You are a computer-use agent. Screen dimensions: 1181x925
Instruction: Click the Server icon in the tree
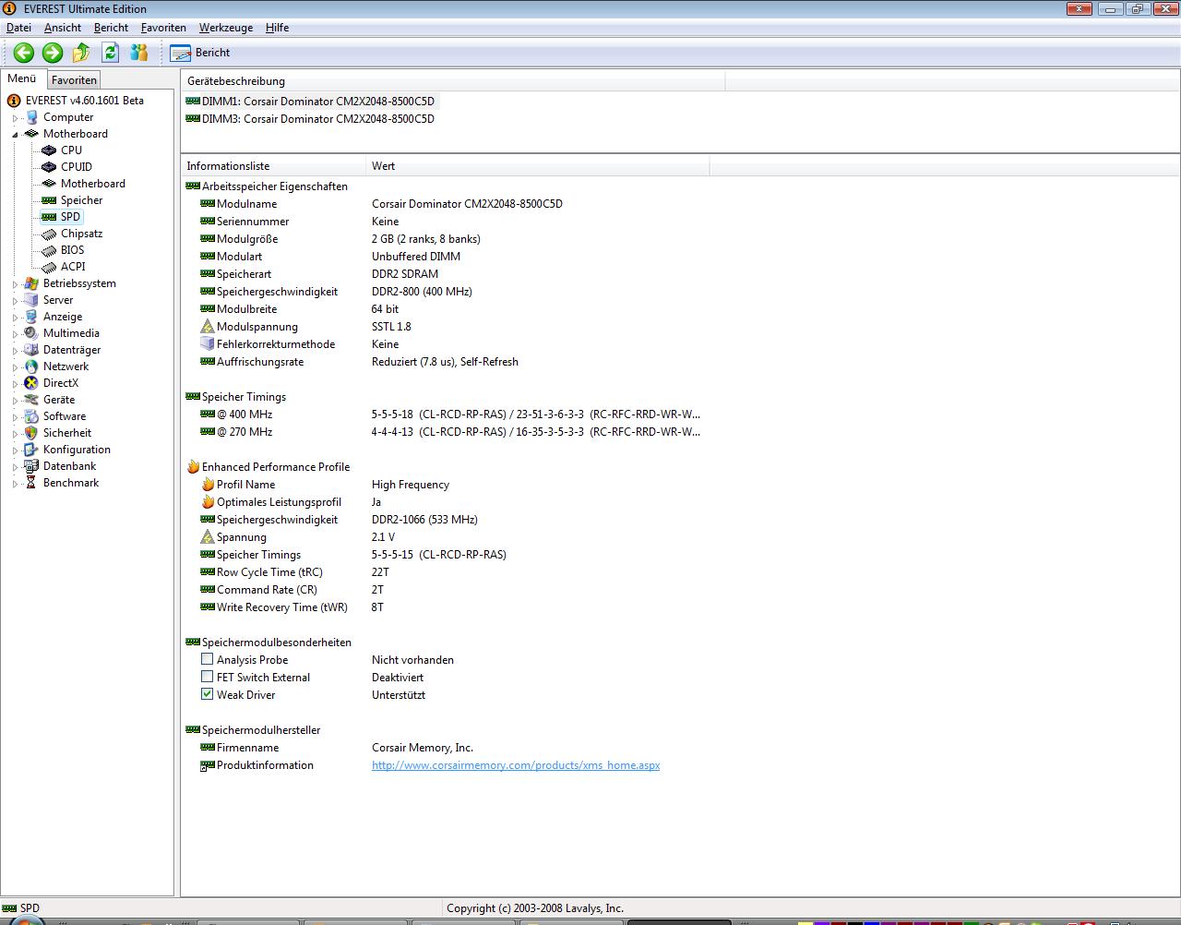[x=31, y=300]
